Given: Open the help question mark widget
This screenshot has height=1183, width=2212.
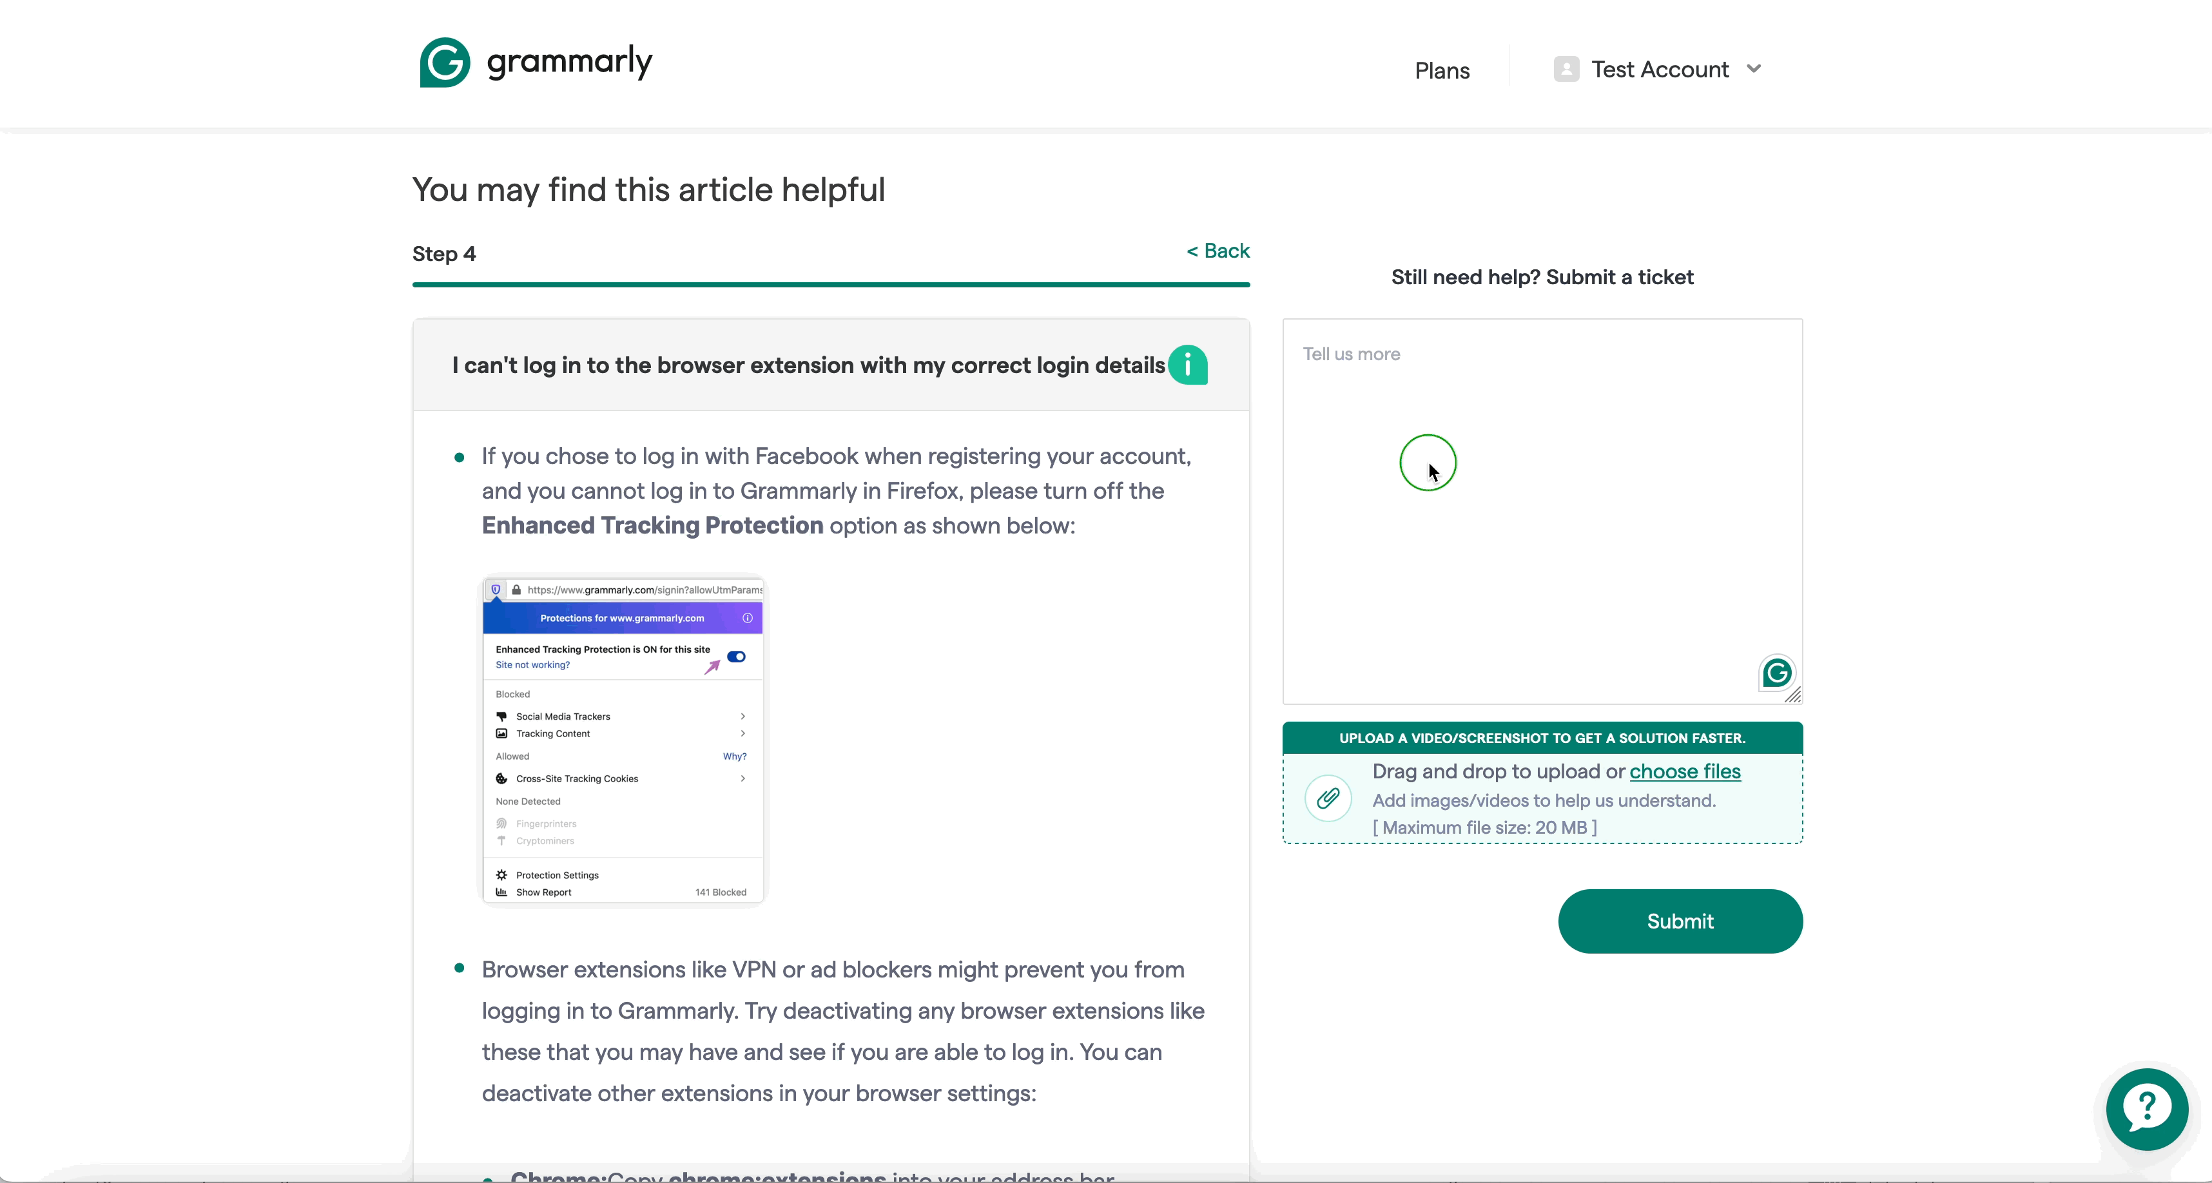Looking at the screenshot, I should pyautogui.click(x=2147, y=1109).
